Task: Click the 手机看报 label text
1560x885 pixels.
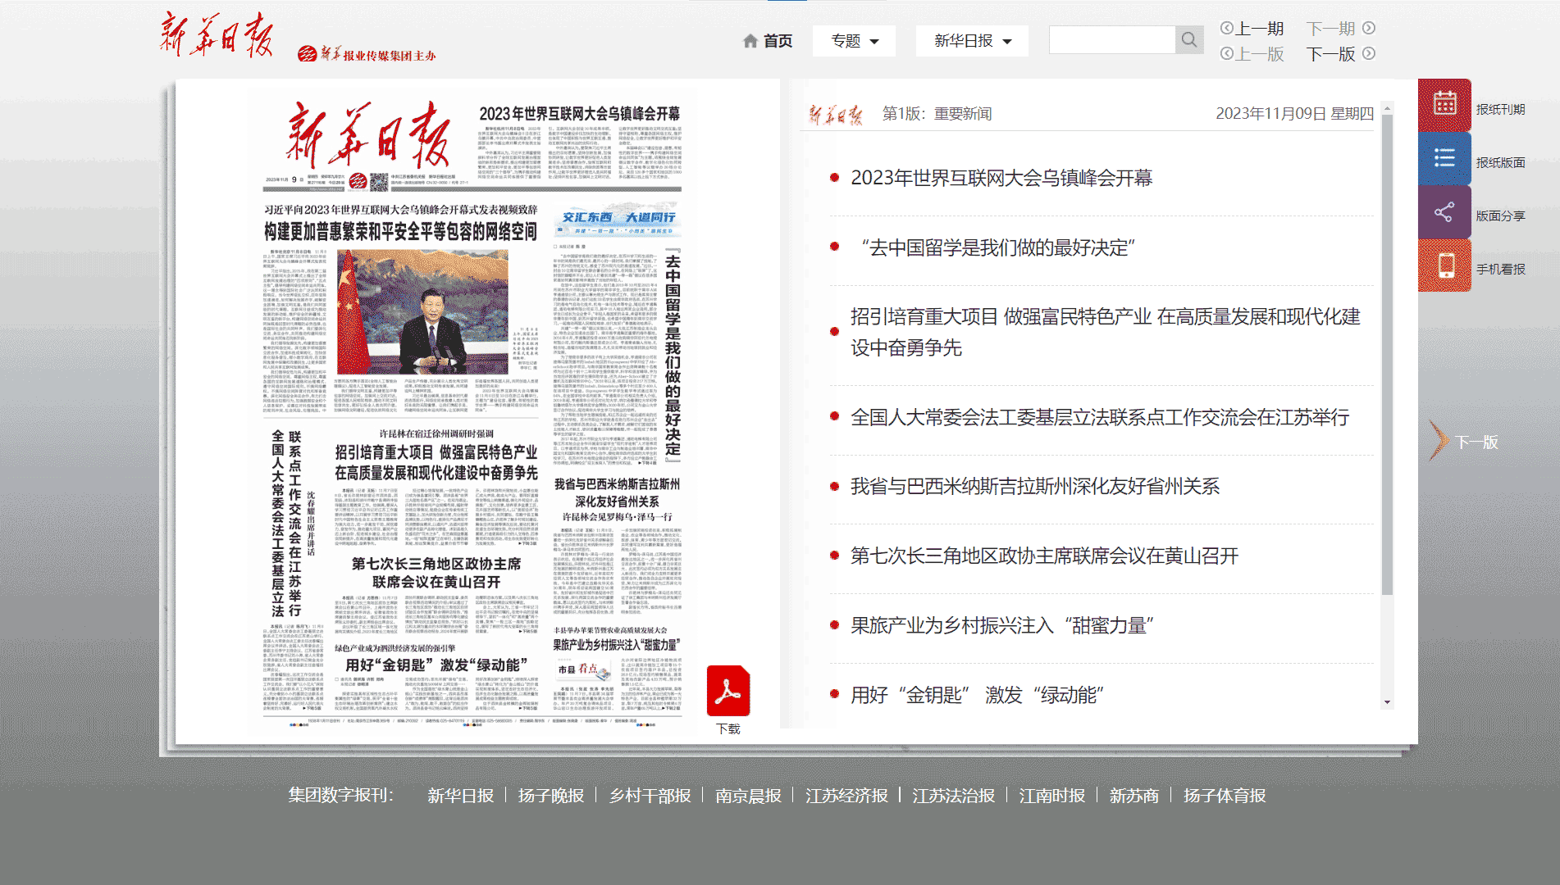Action: point(1500,269)
